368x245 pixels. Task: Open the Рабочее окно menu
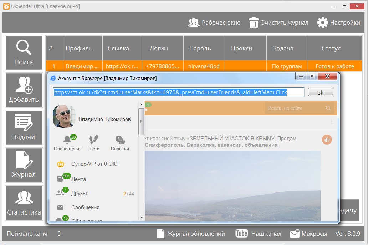point(214,22)
